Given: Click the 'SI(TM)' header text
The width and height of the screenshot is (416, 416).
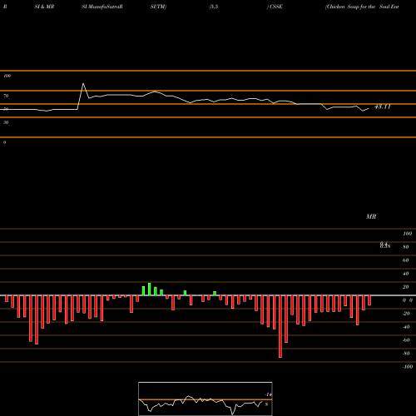Looking at the screenshot, I should (x=158, y=7).
